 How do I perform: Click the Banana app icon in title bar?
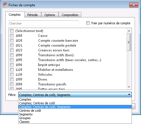[5, 5]
